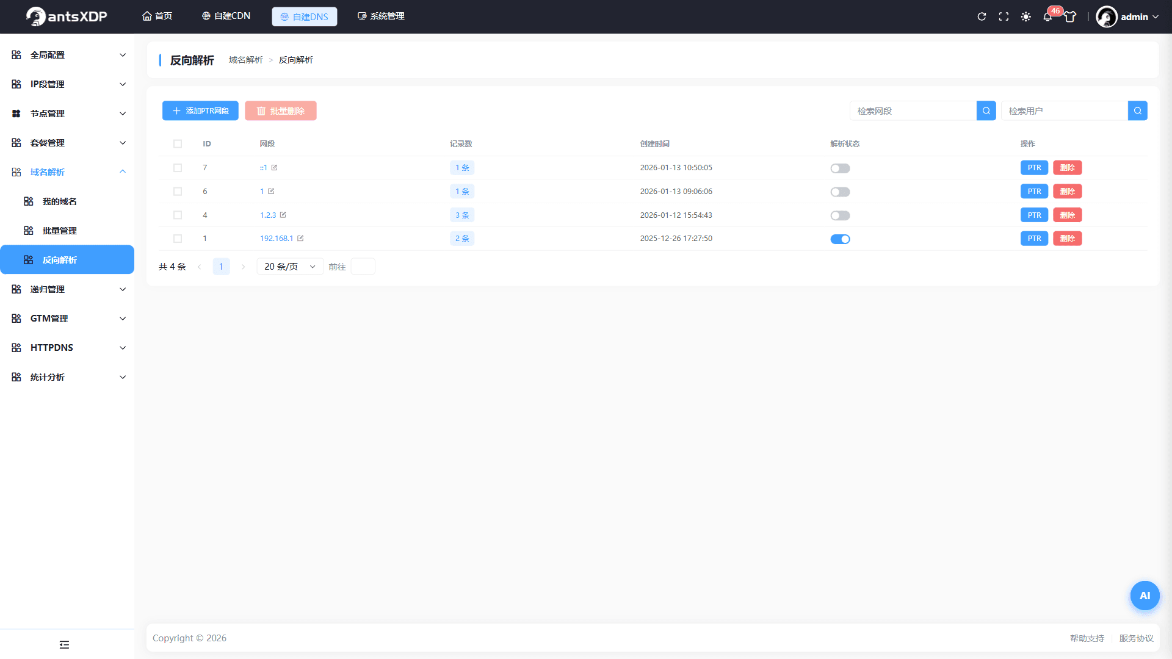Click edit icon next to 192.168.1
The image size is (1172, 659).
[300, 239]
